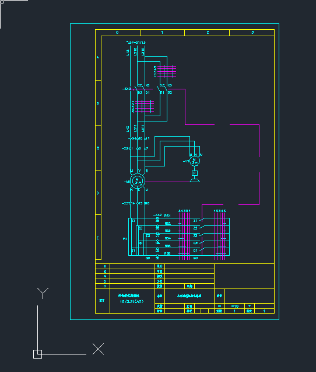Screen dimensions: 316x372
Task: Select row label C on the left frame border
Action: (98, 148)
